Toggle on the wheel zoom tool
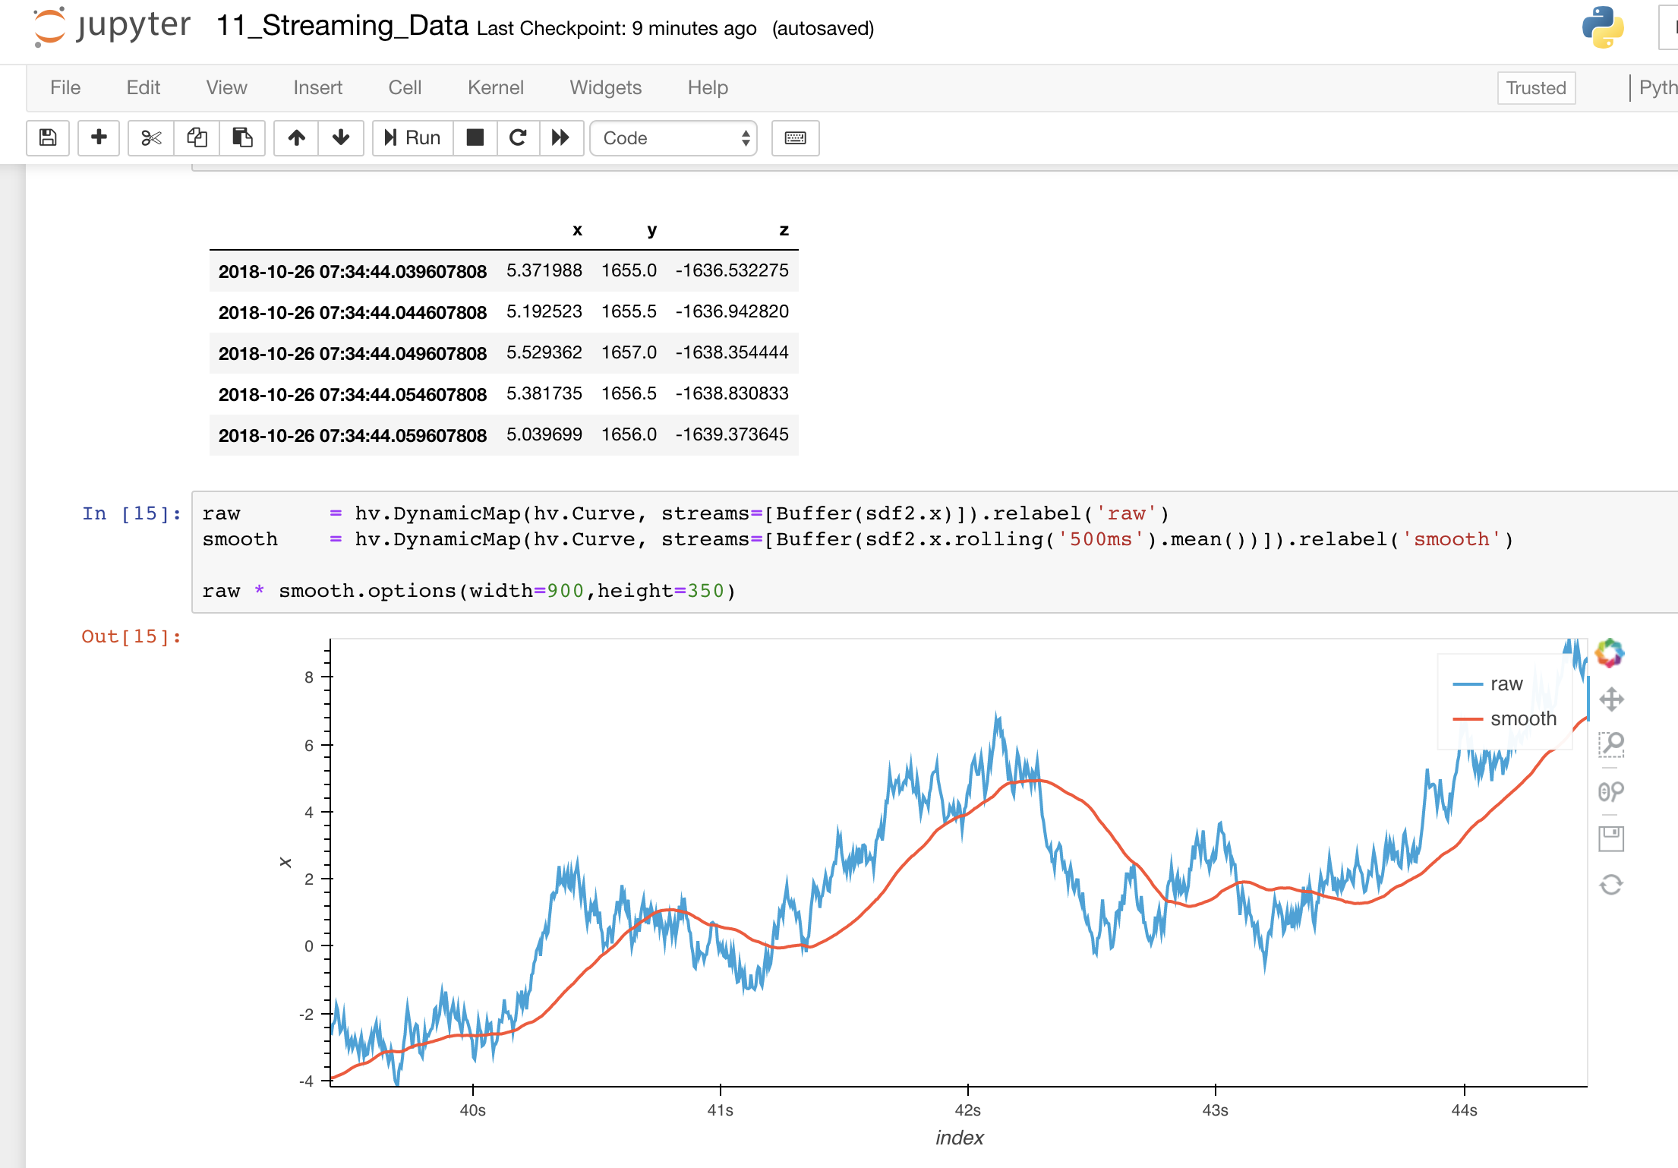The width and height of the screenshot is (1678, 1168). tap(1611, 791)
